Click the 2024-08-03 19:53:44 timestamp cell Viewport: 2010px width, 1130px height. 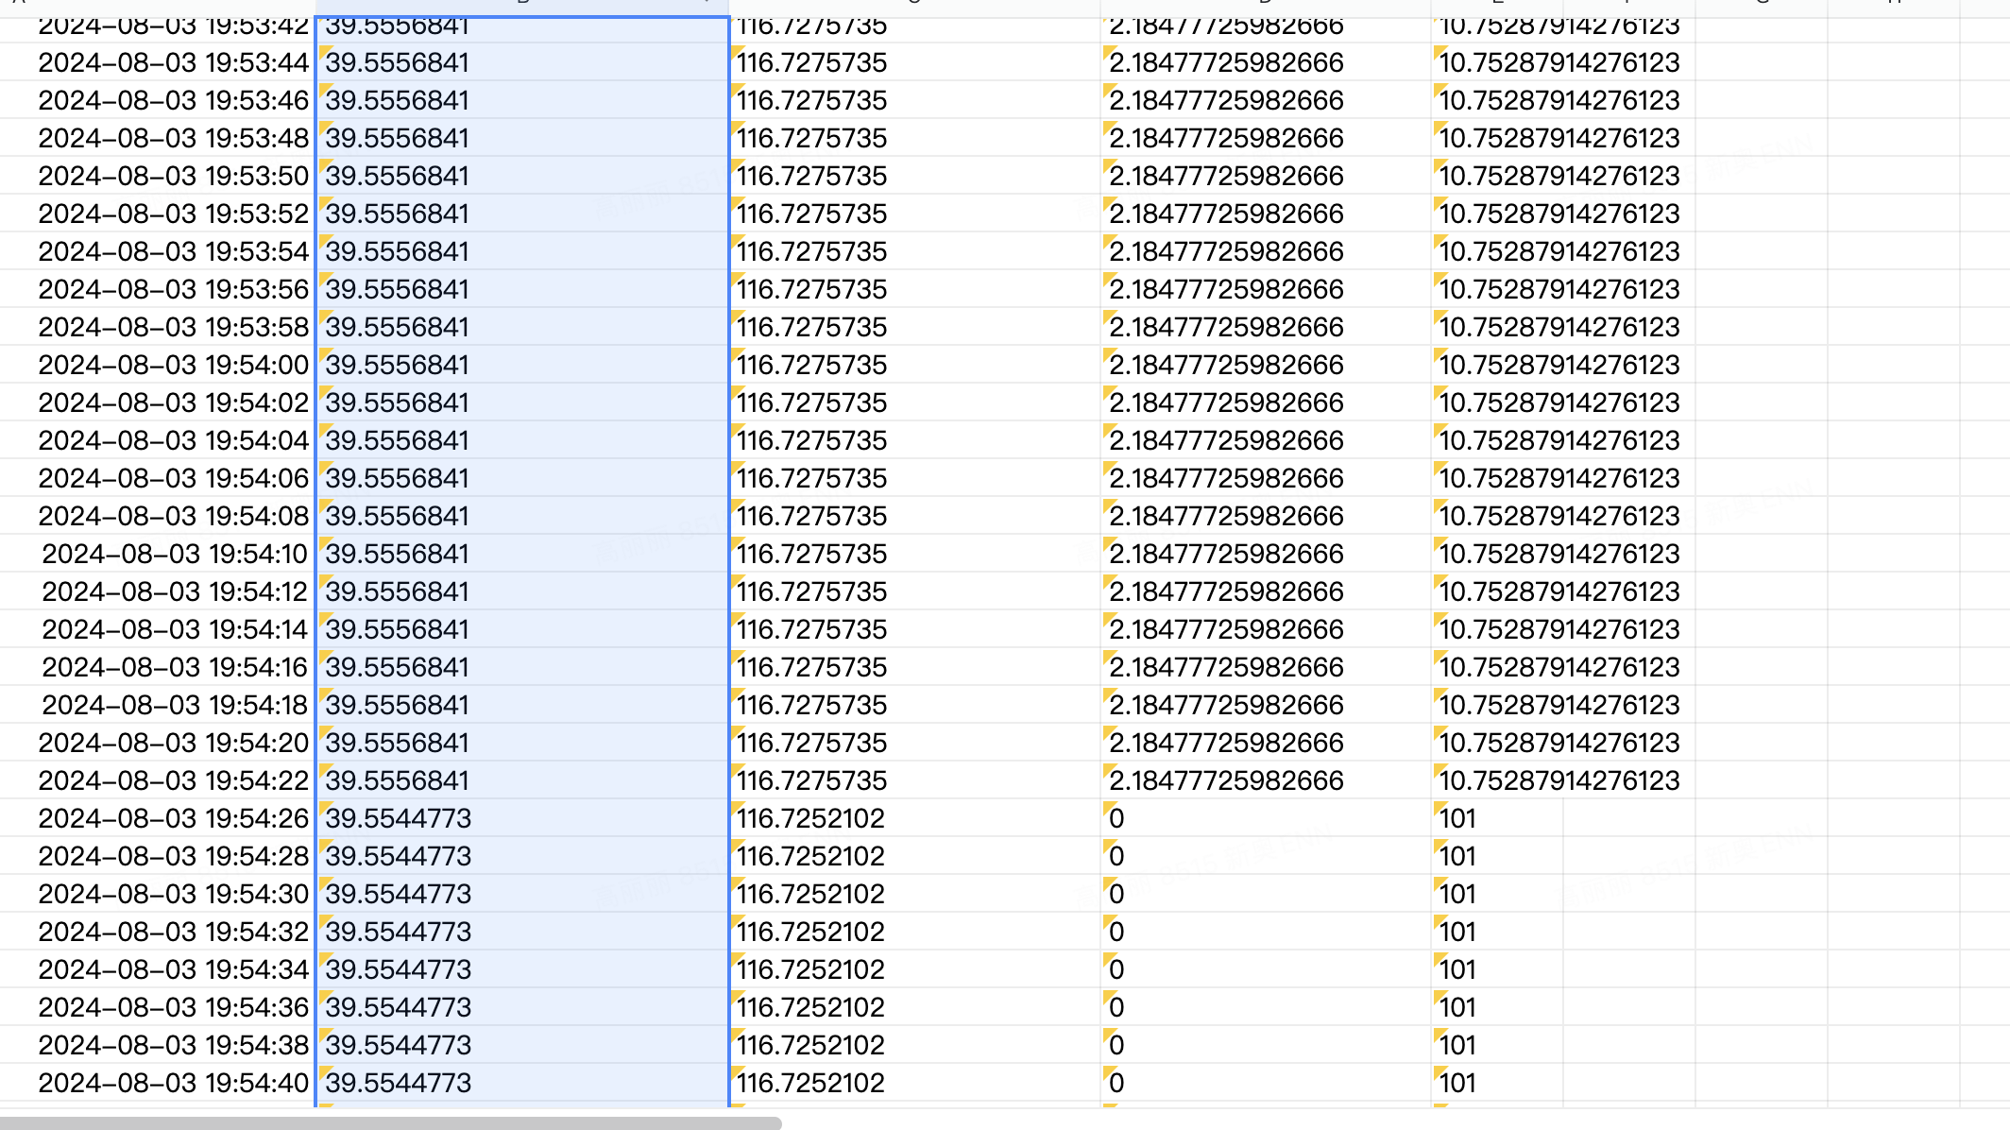(x=173, y=62)
